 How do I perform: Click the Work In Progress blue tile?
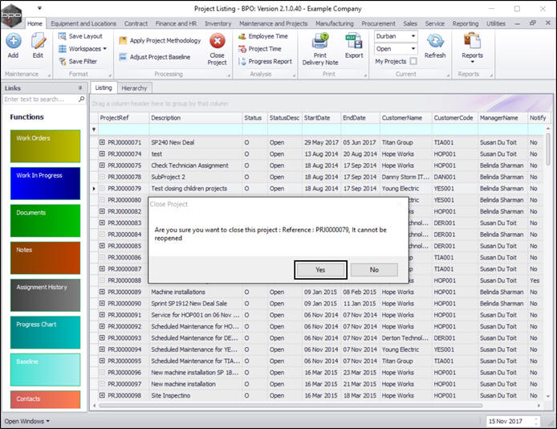[46, 183]
